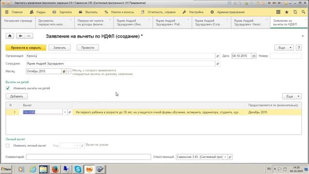309x174 pixels.
Task: Click Провести button
Action: [x=88, y=47]
